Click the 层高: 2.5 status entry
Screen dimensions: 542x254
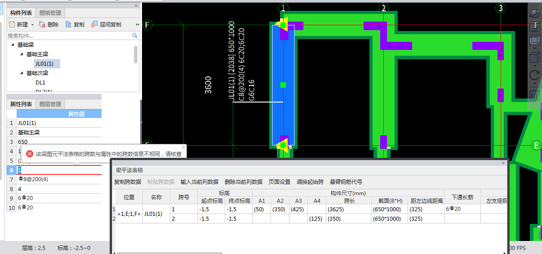[33, 248]
